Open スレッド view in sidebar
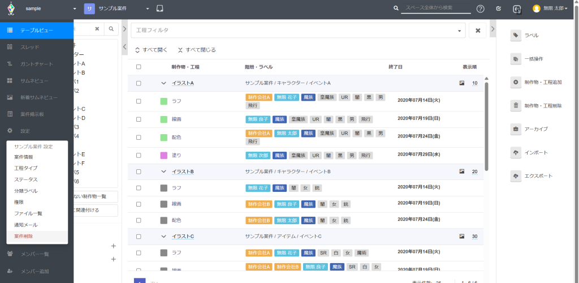 [x=37, y=47]
